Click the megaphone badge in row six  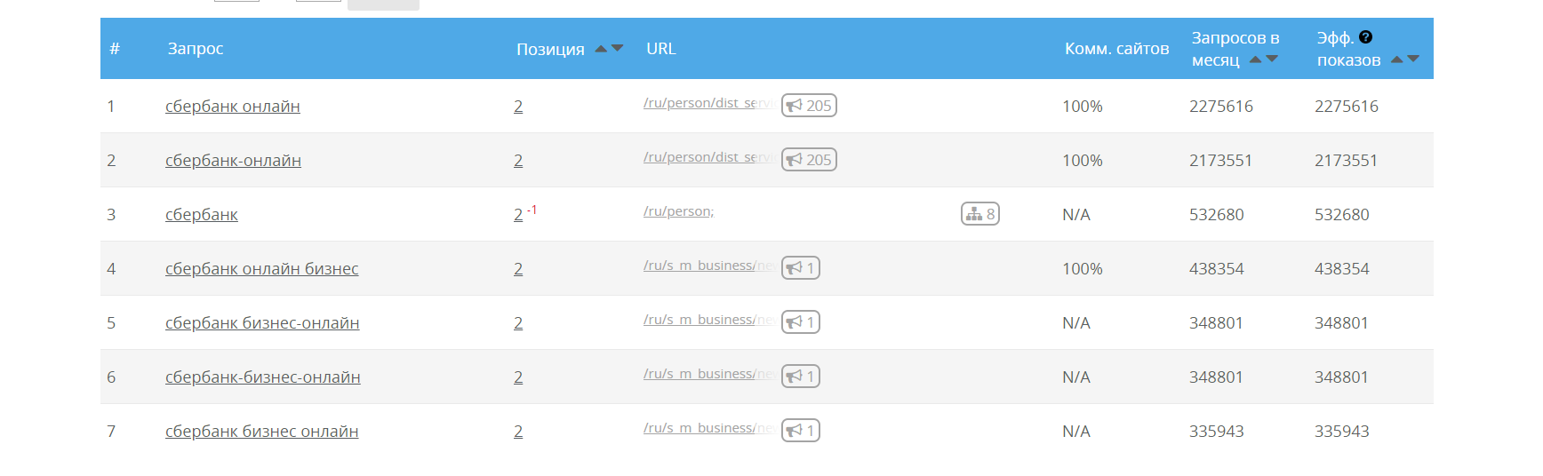[801, 377]
